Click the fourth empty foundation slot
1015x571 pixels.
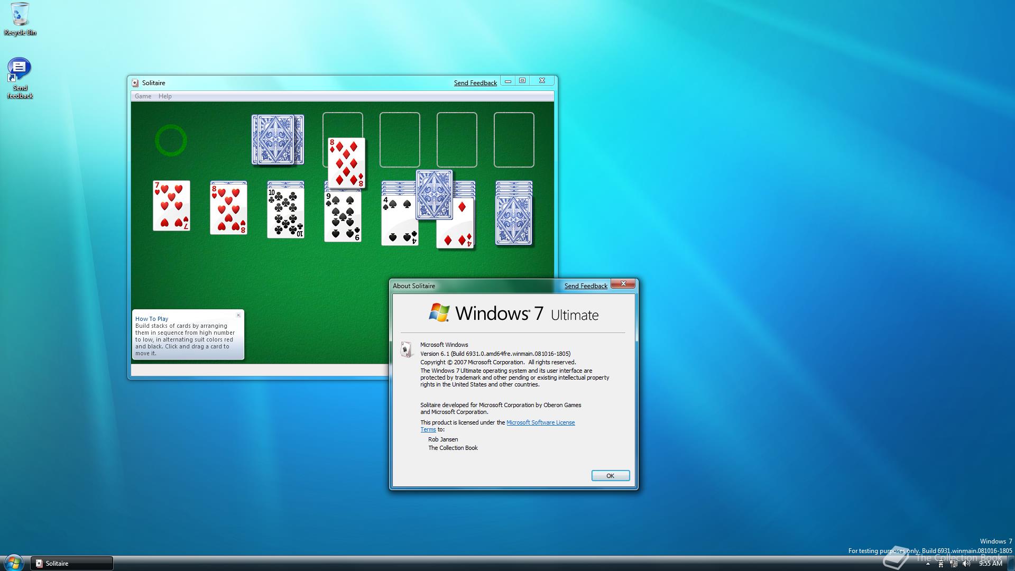click(x=514, y=140)
